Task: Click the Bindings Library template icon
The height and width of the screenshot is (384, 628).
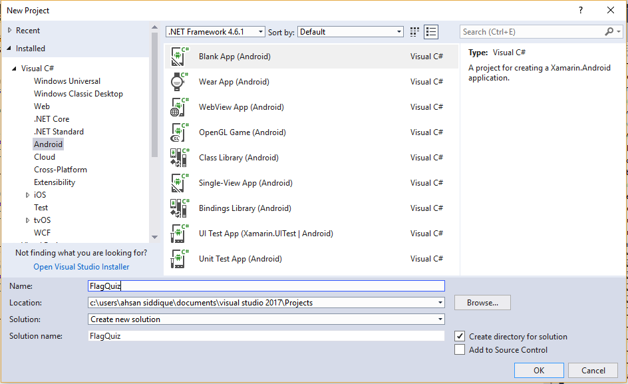Action: click(179, 208)
